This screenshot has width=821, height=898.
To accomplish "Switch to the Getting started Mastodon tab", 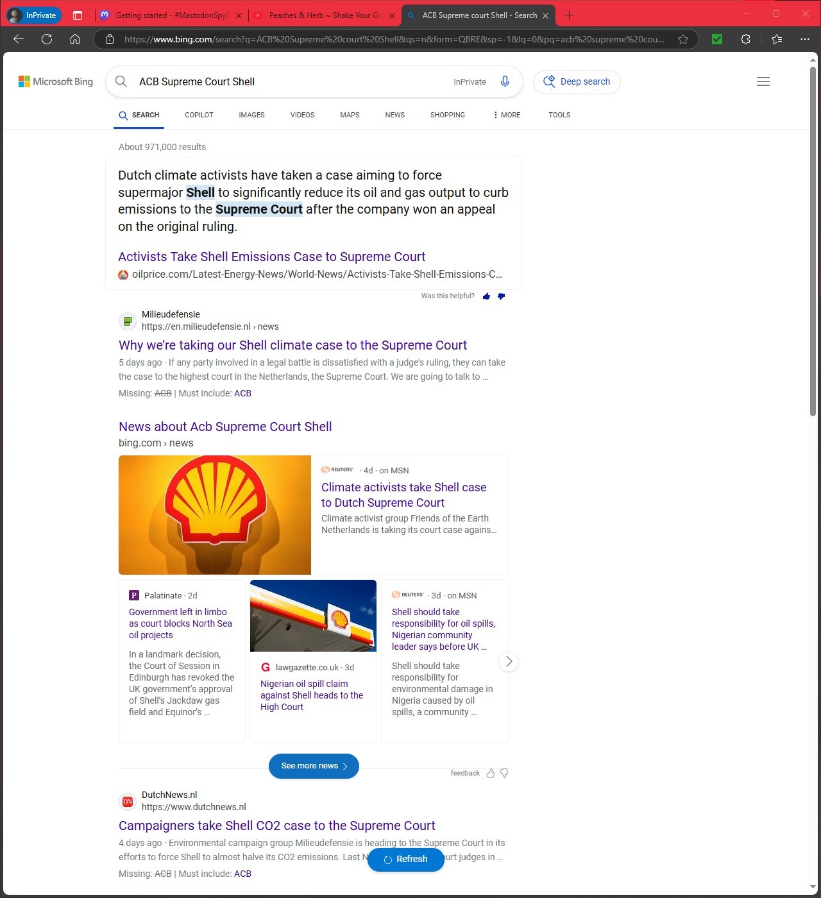I will (171, 15).
